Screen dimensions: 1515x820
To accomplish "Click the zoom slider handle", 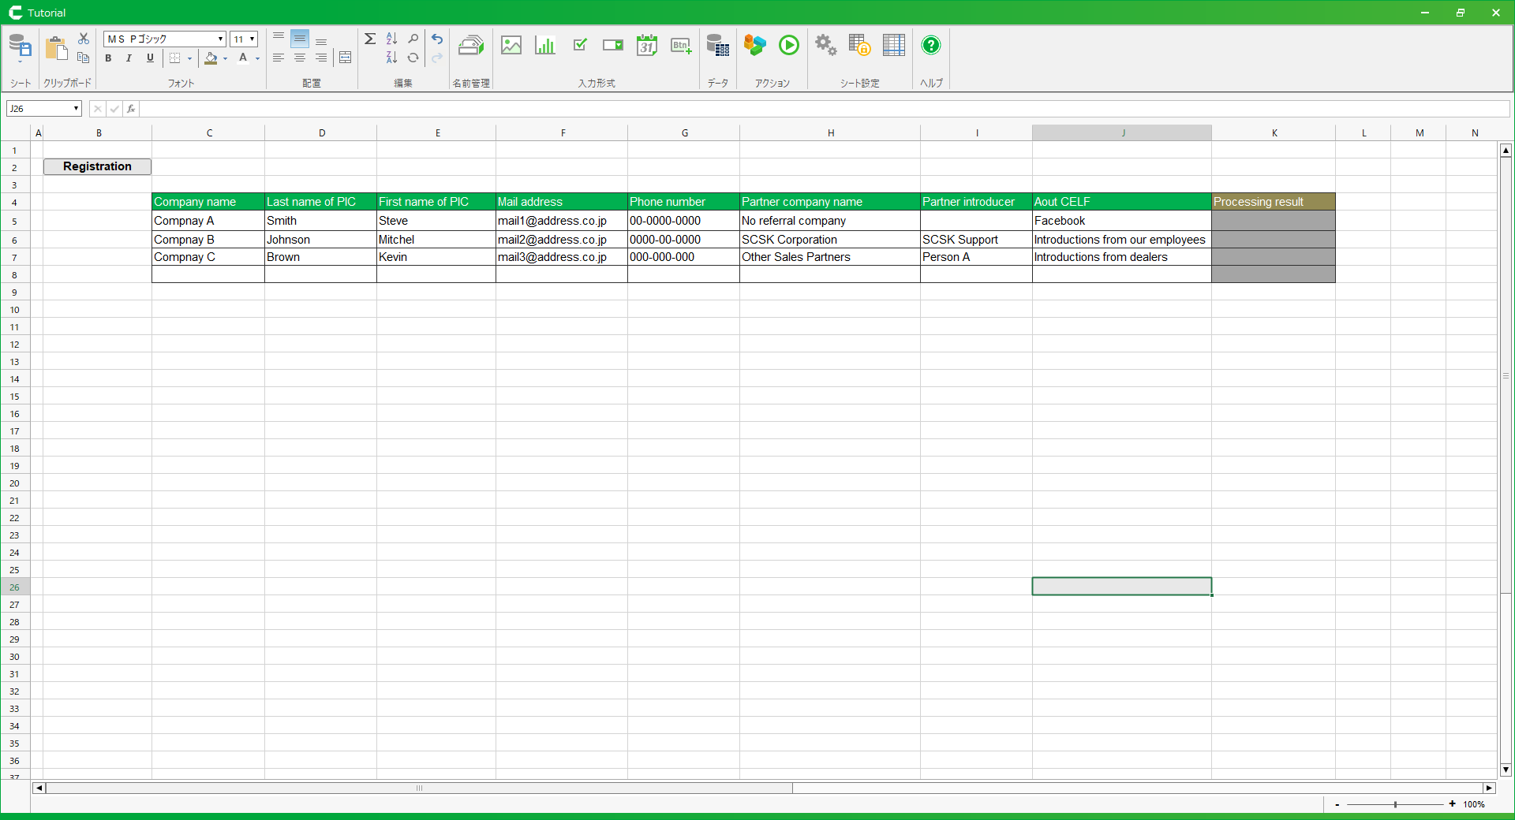I will tap(1395, 804).
